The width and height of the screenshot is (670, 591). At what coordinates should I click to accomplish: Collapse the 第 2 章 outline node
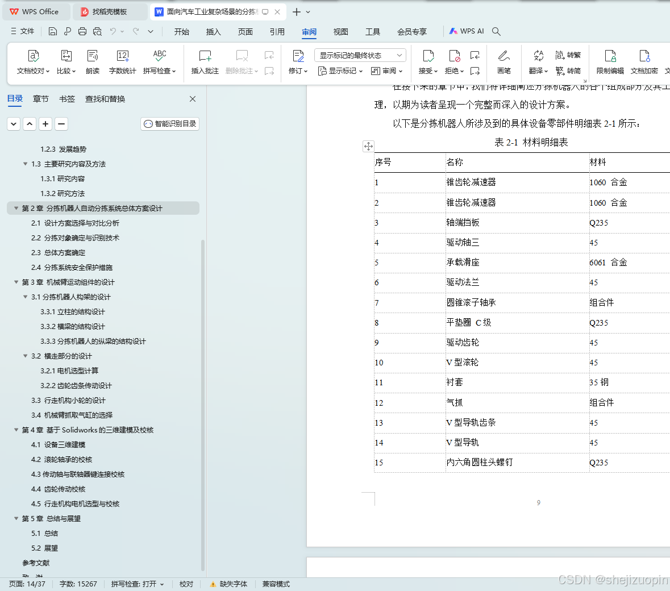coord(16,209)
